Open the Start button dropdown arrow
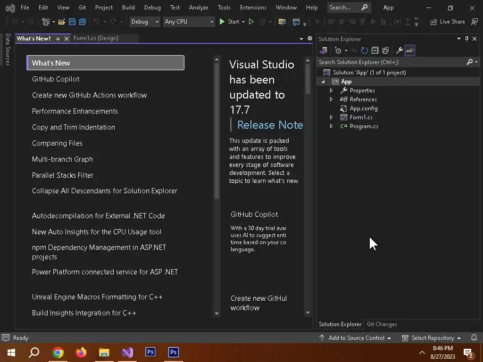Viewport: 483px width, 362px height. 243,22
